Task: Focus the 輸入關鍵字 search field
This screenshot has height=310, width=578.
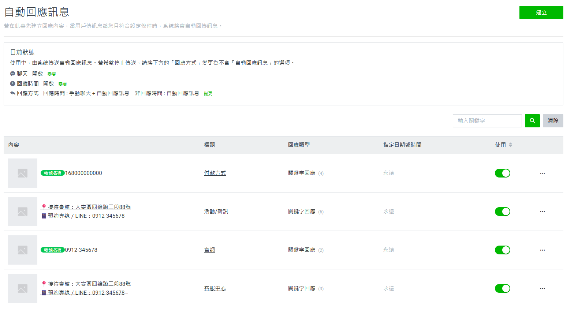Action: pyautogui.click(x=487, y=121)
